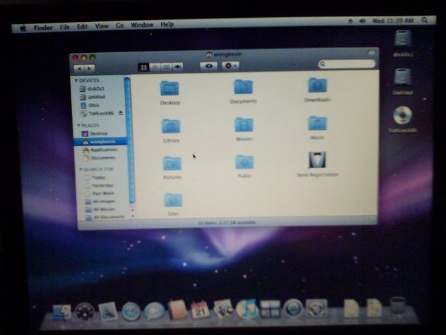Viewport: 446px width, 335px height.
Task: Open the Movies folder
Action: tap(244, 125)
